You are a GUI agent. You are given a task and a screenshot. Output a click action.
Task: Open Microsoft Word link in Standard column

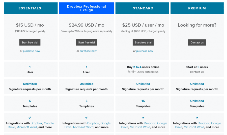point(140,127)
